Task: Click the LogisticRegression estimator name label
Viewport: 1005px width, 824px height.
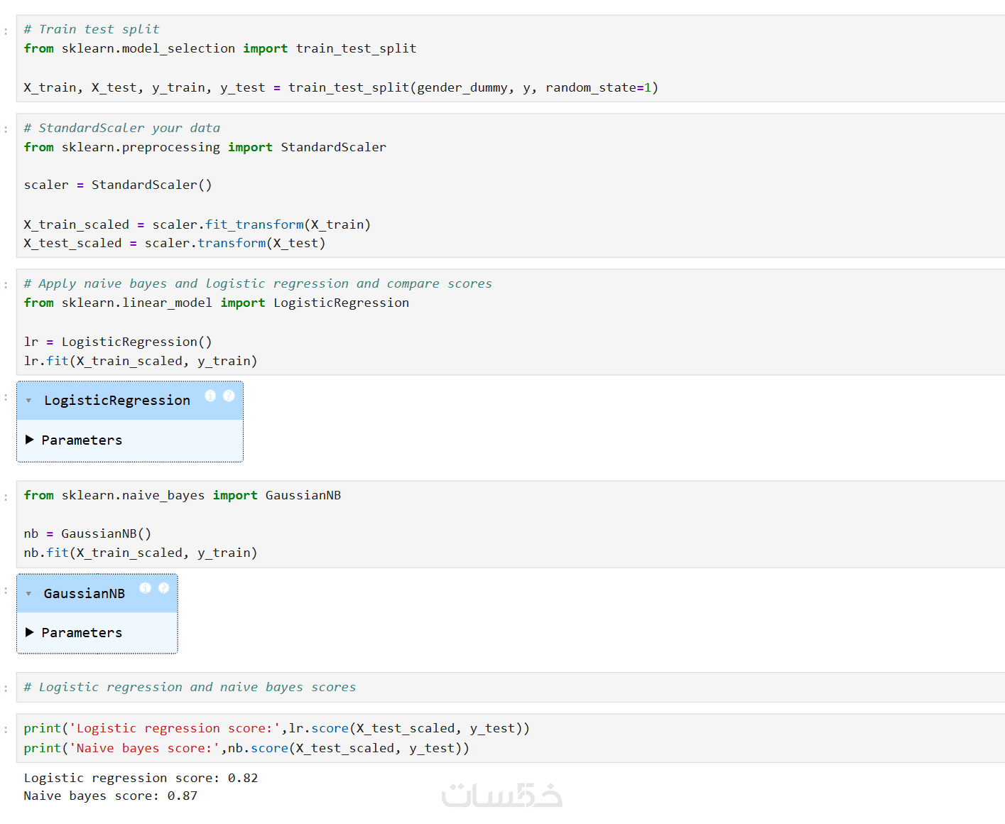Action: click(117, 401)
